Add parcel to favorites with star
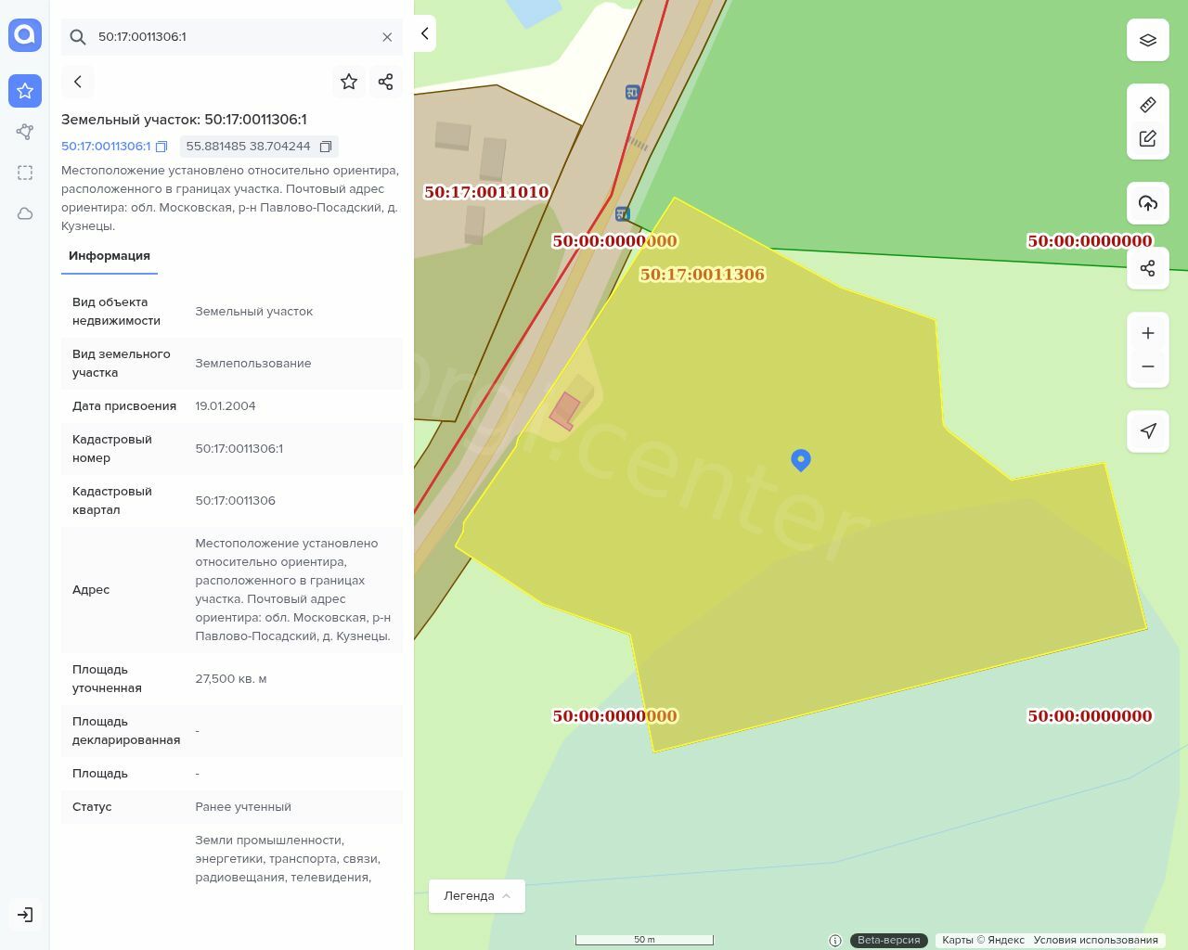 pos(349,82)
